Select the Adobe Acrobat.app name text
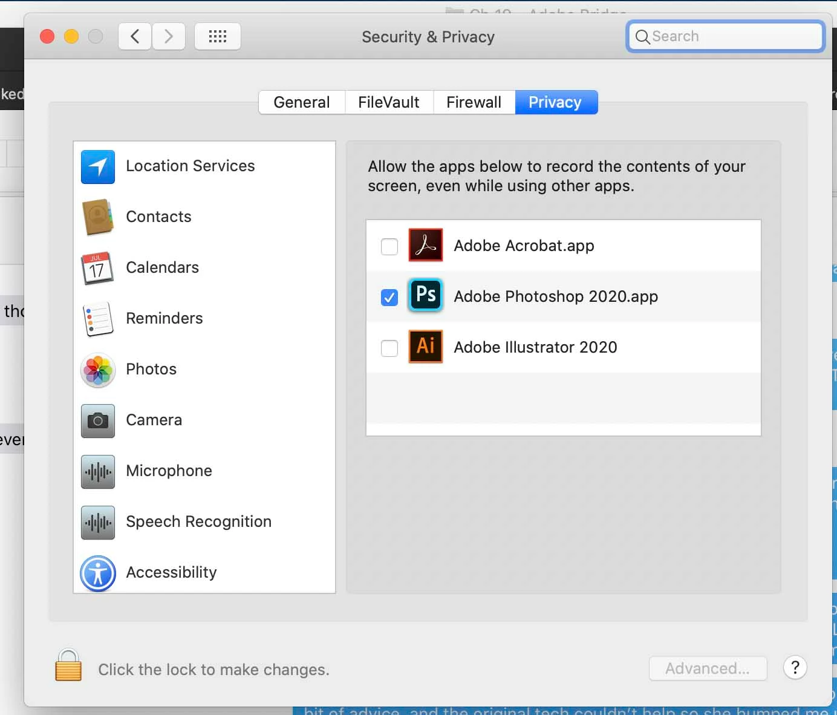 (524, 246)
